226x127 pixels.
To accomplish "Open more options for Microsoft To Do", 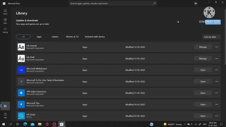I will [x=216, y=81].
